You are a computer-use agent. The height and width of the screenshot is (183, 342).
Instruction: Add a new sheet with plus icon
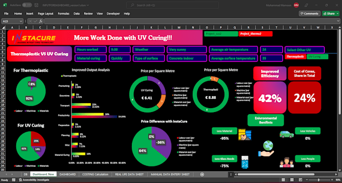[202, 174]
